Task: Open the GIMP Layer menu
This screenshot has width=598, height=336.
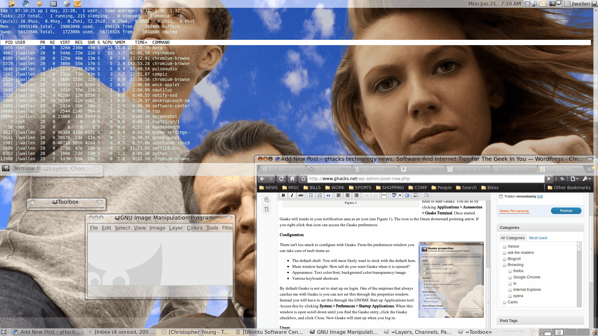Action: click(x=176, y=228)
